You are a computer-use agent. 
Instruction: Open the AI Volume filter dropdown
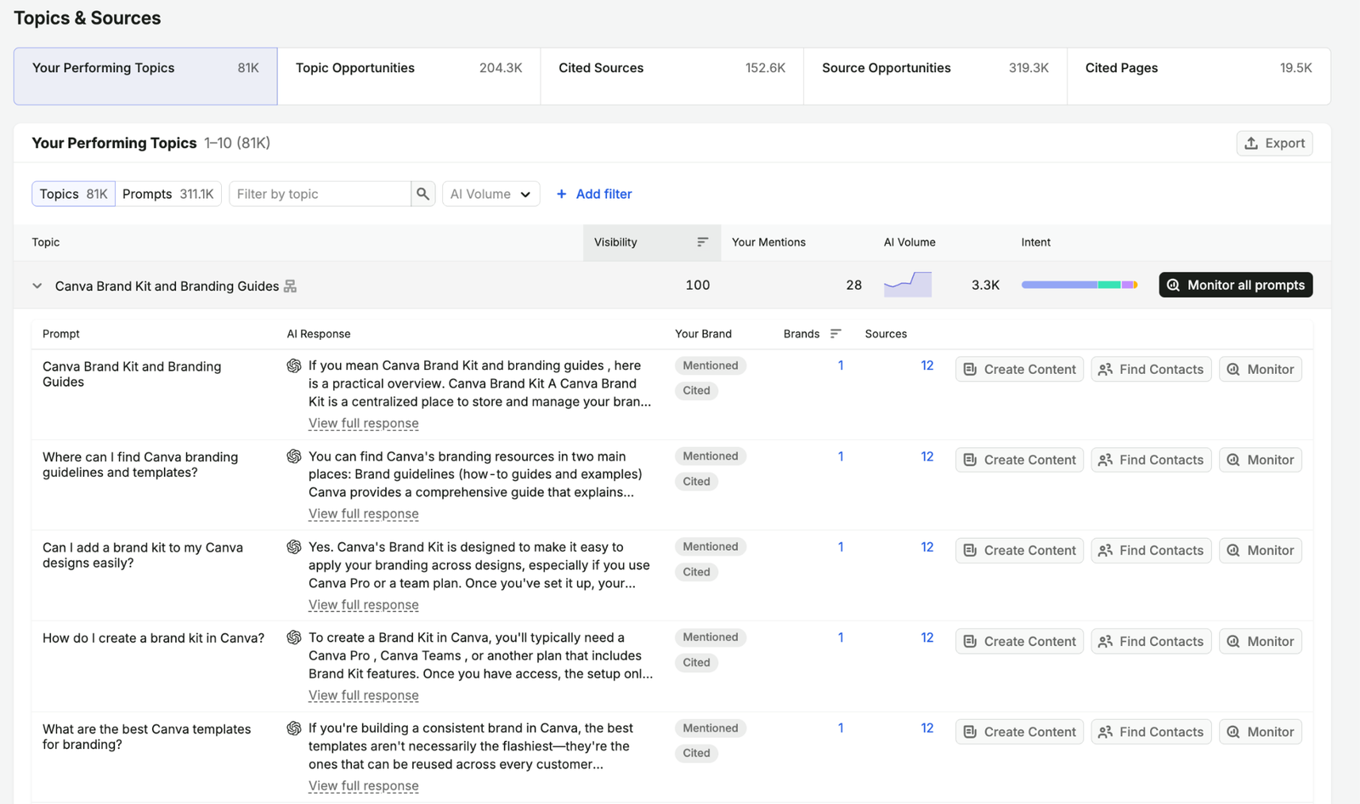point(491,194)
